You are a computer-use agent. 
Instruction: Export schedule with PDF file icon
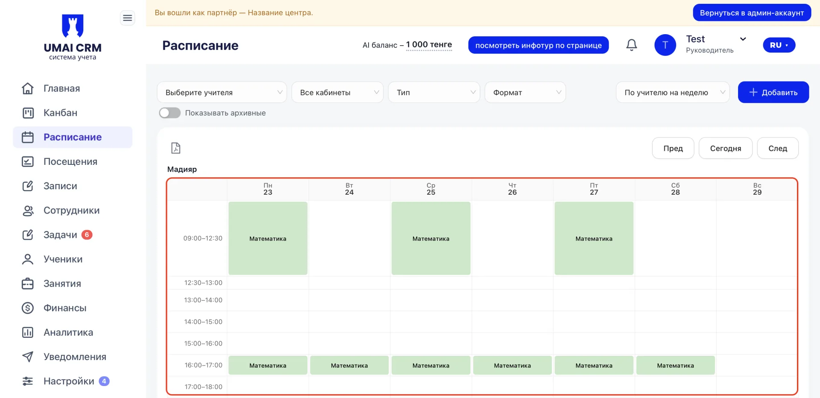176,148
